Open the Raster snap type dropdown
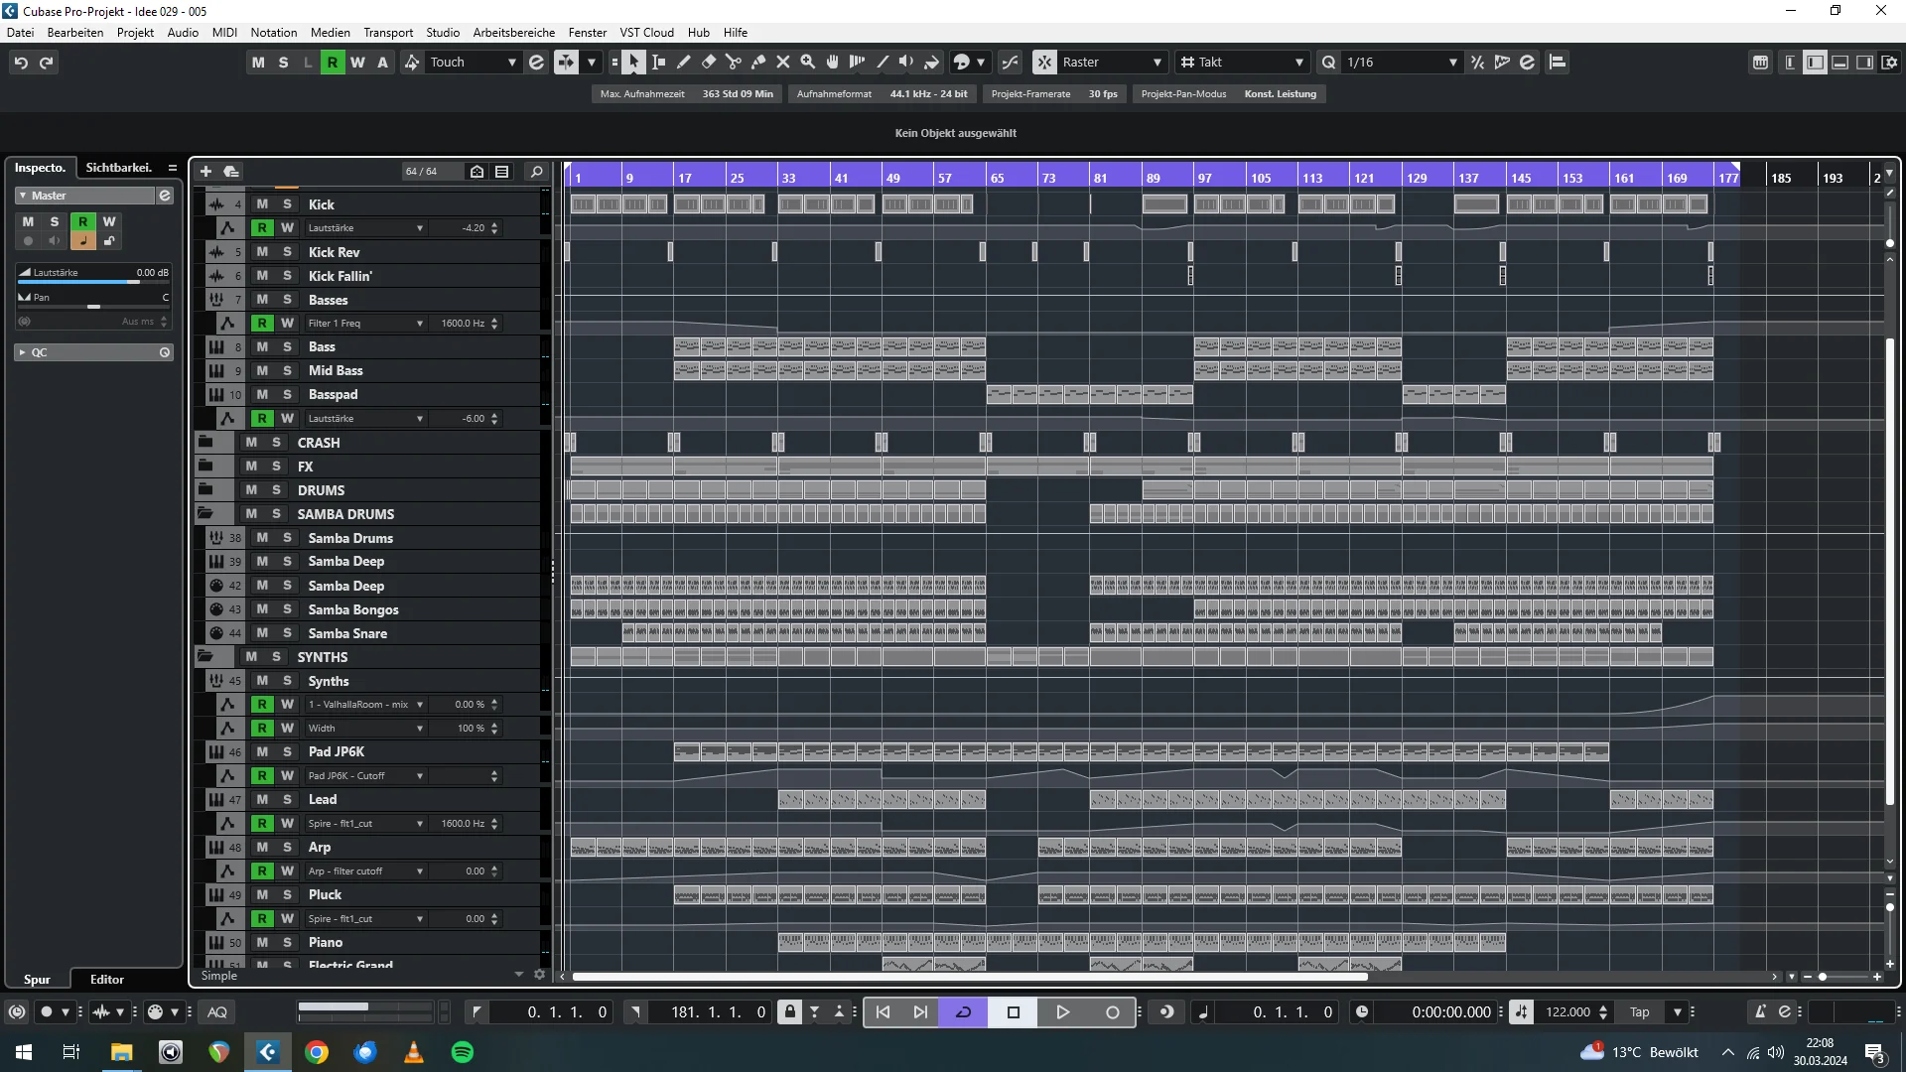The width and height of the screenshot is (1906, 1072). pos(1112,63)
